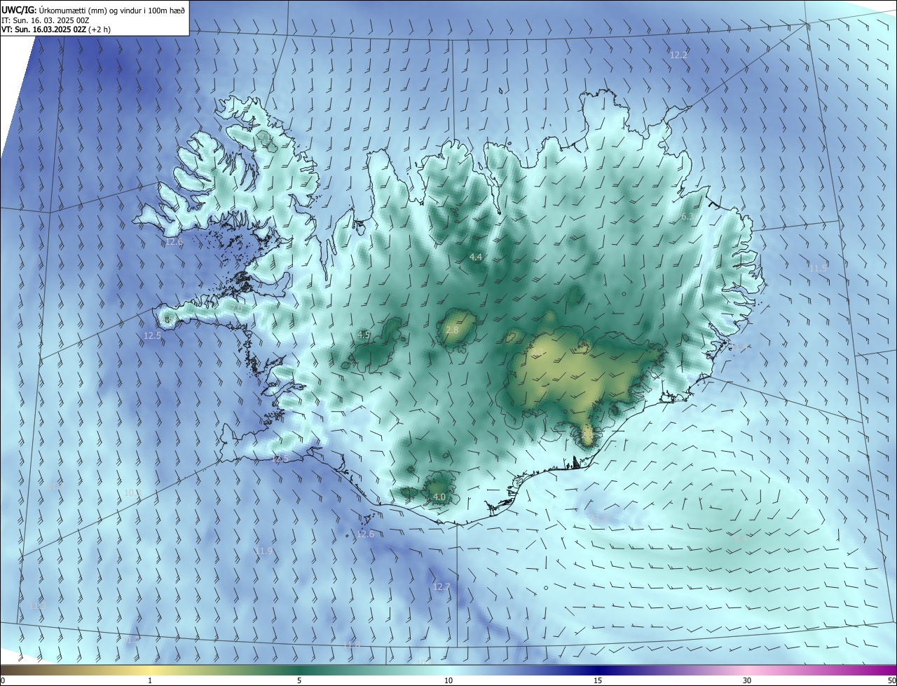Click the 12.6 label beside the Westfjords
897x686 pixels.
point(174,242)
